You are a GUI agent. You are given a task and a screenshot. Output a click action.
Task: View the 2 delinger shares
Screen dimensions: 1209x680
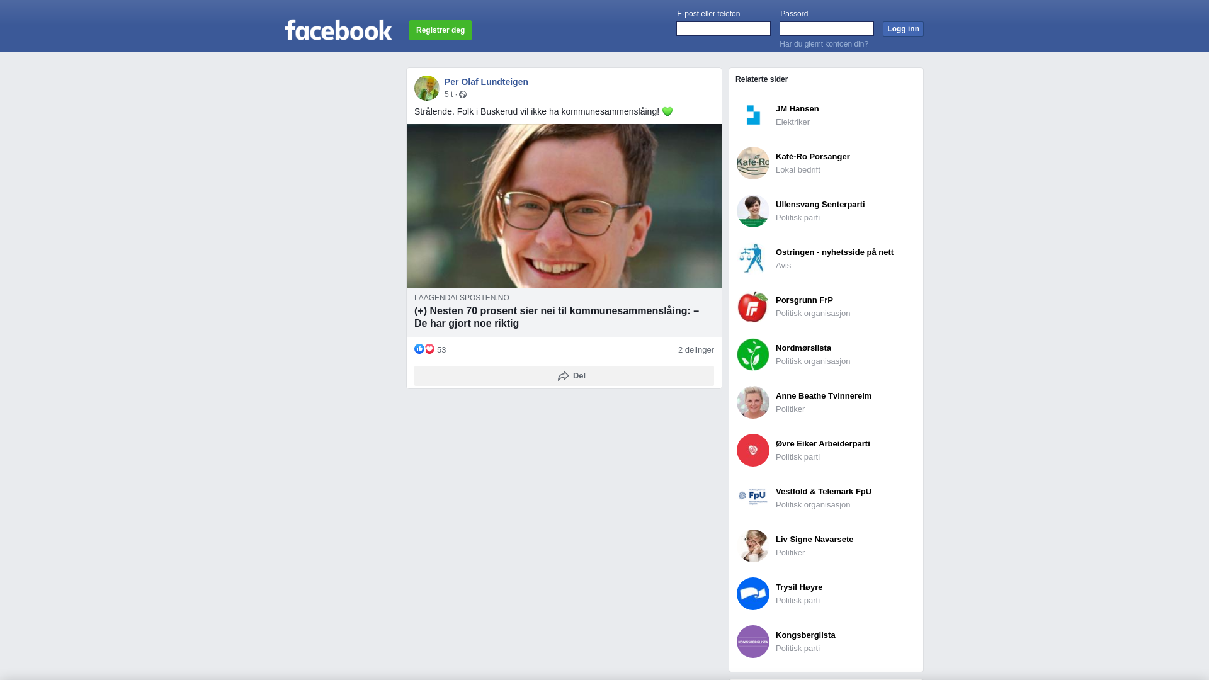pyautogui.click(x=696, y=350)
